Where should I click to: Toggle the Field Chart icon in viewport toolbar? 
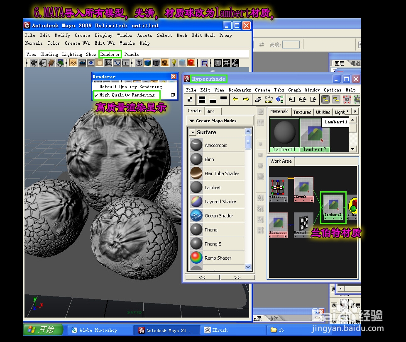click(x=108, y=63)
